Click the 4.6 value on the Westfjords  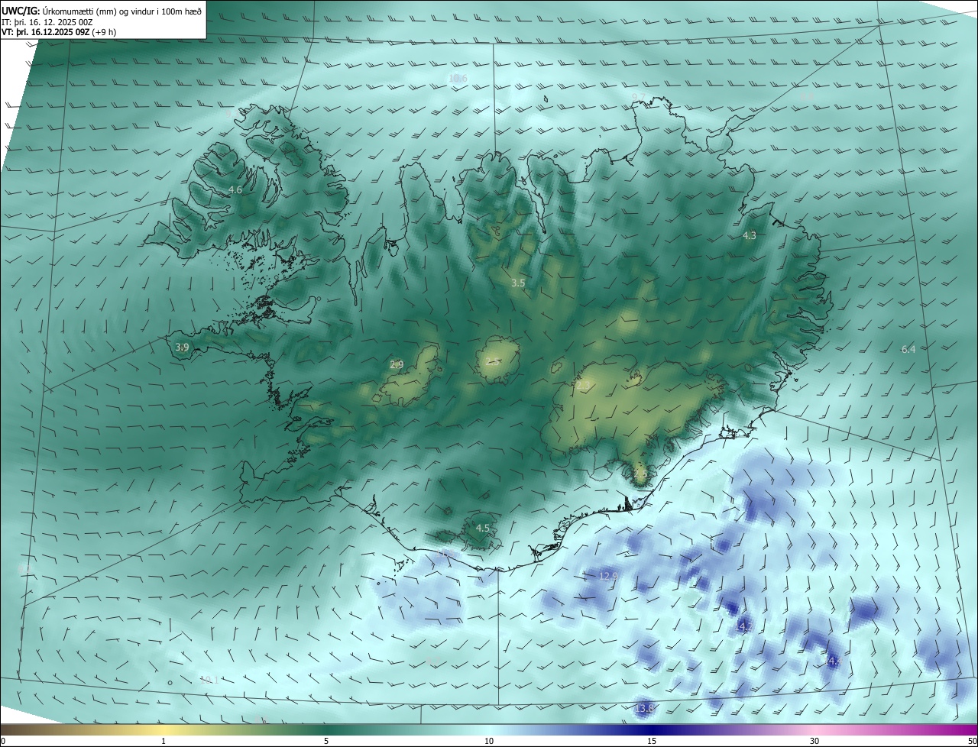235,189
